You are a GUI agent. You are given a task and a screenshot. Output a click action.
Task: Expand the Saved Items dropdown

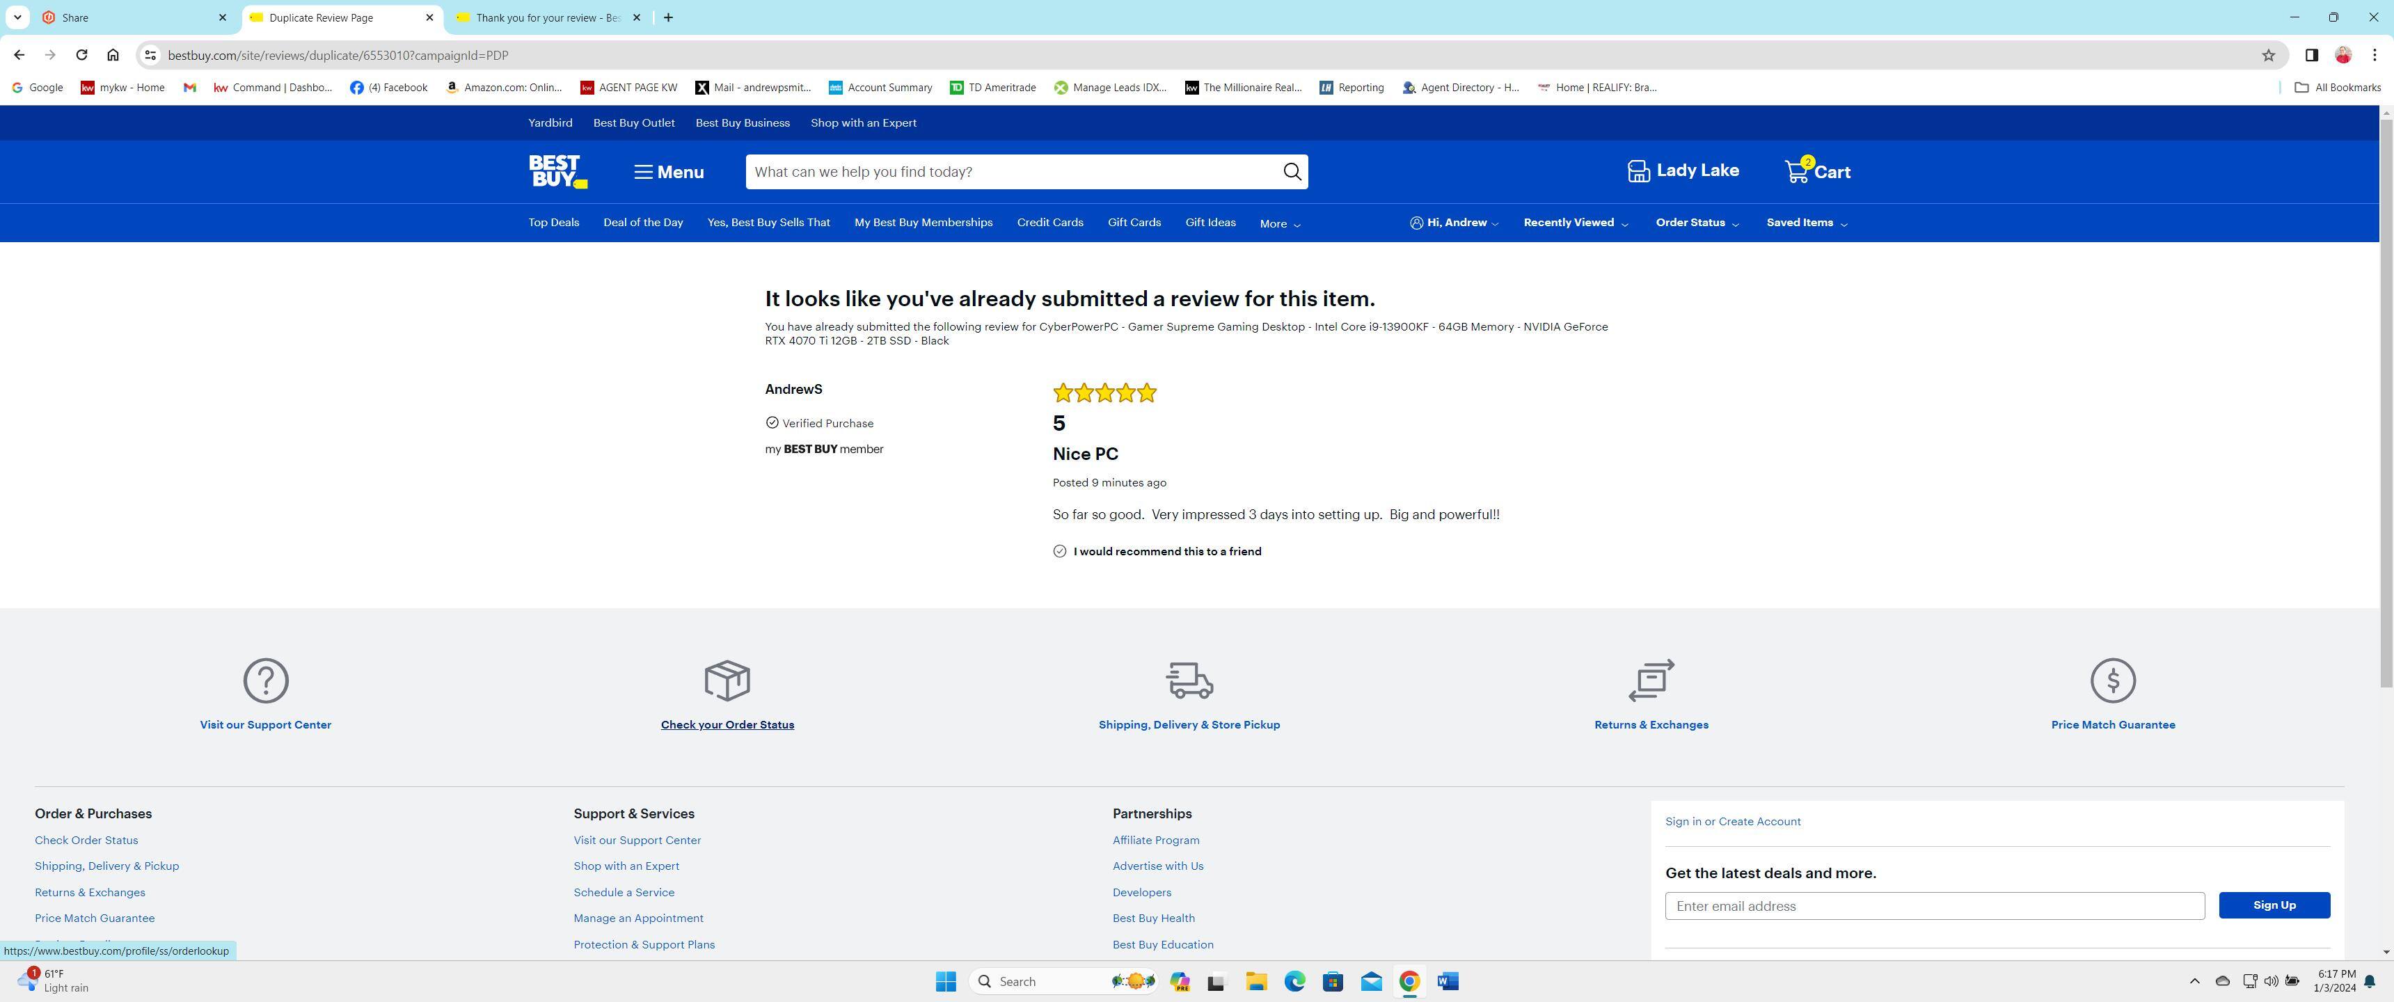coord(1807,223)
